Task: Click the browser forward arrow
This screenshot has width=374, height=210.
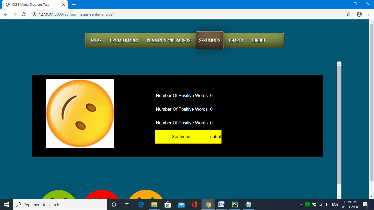Action: (15, 14)
